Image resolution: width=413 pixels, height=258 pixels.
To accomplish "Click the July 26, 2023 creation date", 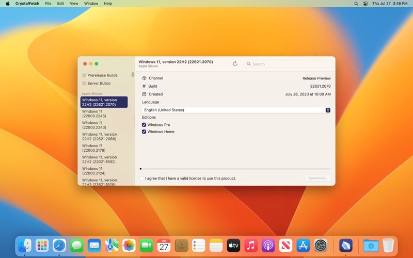I will pyautogui.click(x=308, y=94).
